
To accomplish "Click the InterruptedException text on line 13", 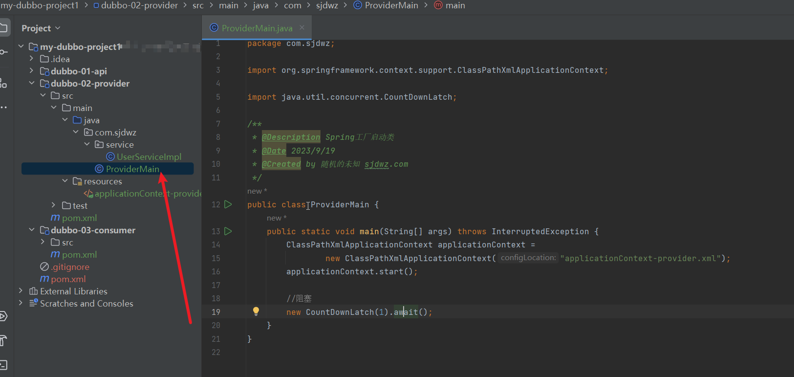I will pos(540,232).
